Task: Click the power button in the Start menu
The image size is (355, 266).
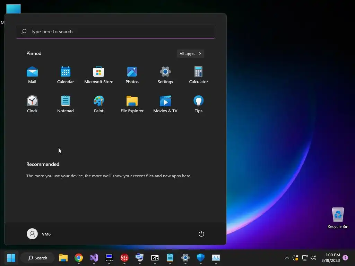Action: point(201,234)
